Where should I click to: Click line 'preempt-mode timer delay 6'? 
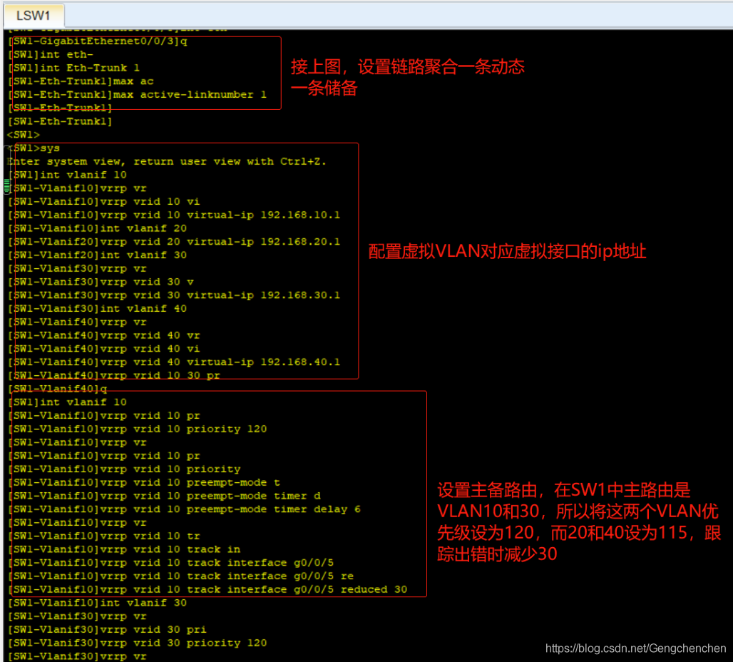(184, 509)
